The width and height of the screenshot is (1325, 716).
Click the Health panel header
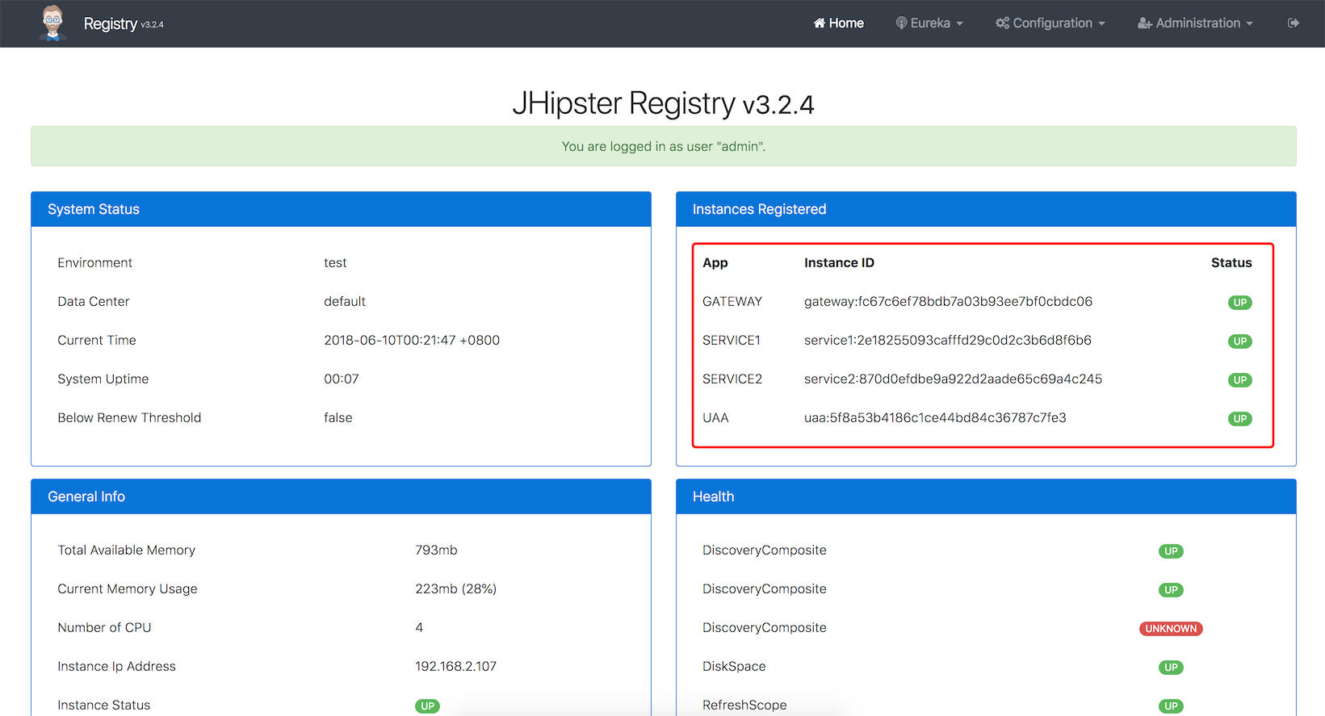click(x=986, y=496)
